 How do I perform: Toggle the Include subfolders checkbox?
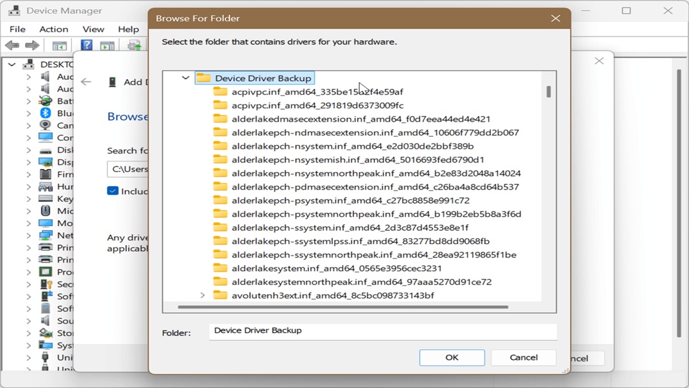[113, 191]
